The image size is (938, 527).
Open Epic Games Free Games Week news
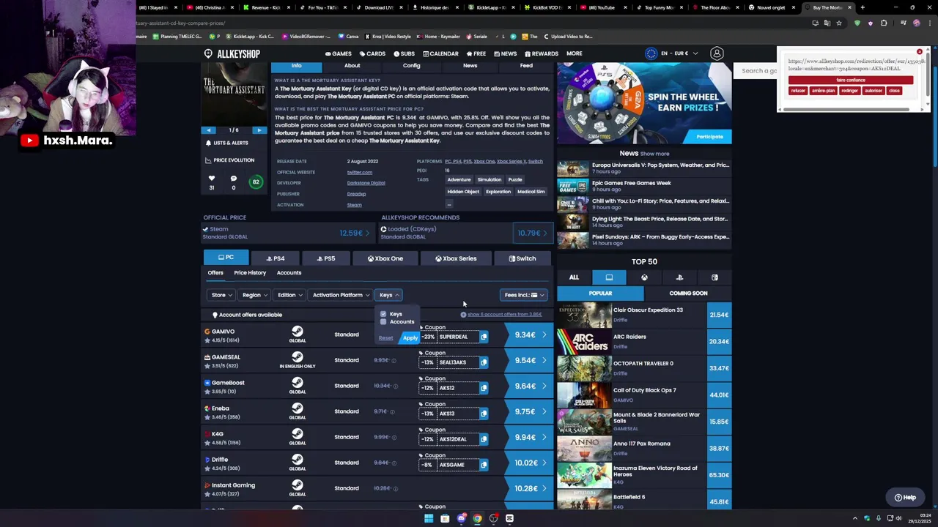(643, 186)
